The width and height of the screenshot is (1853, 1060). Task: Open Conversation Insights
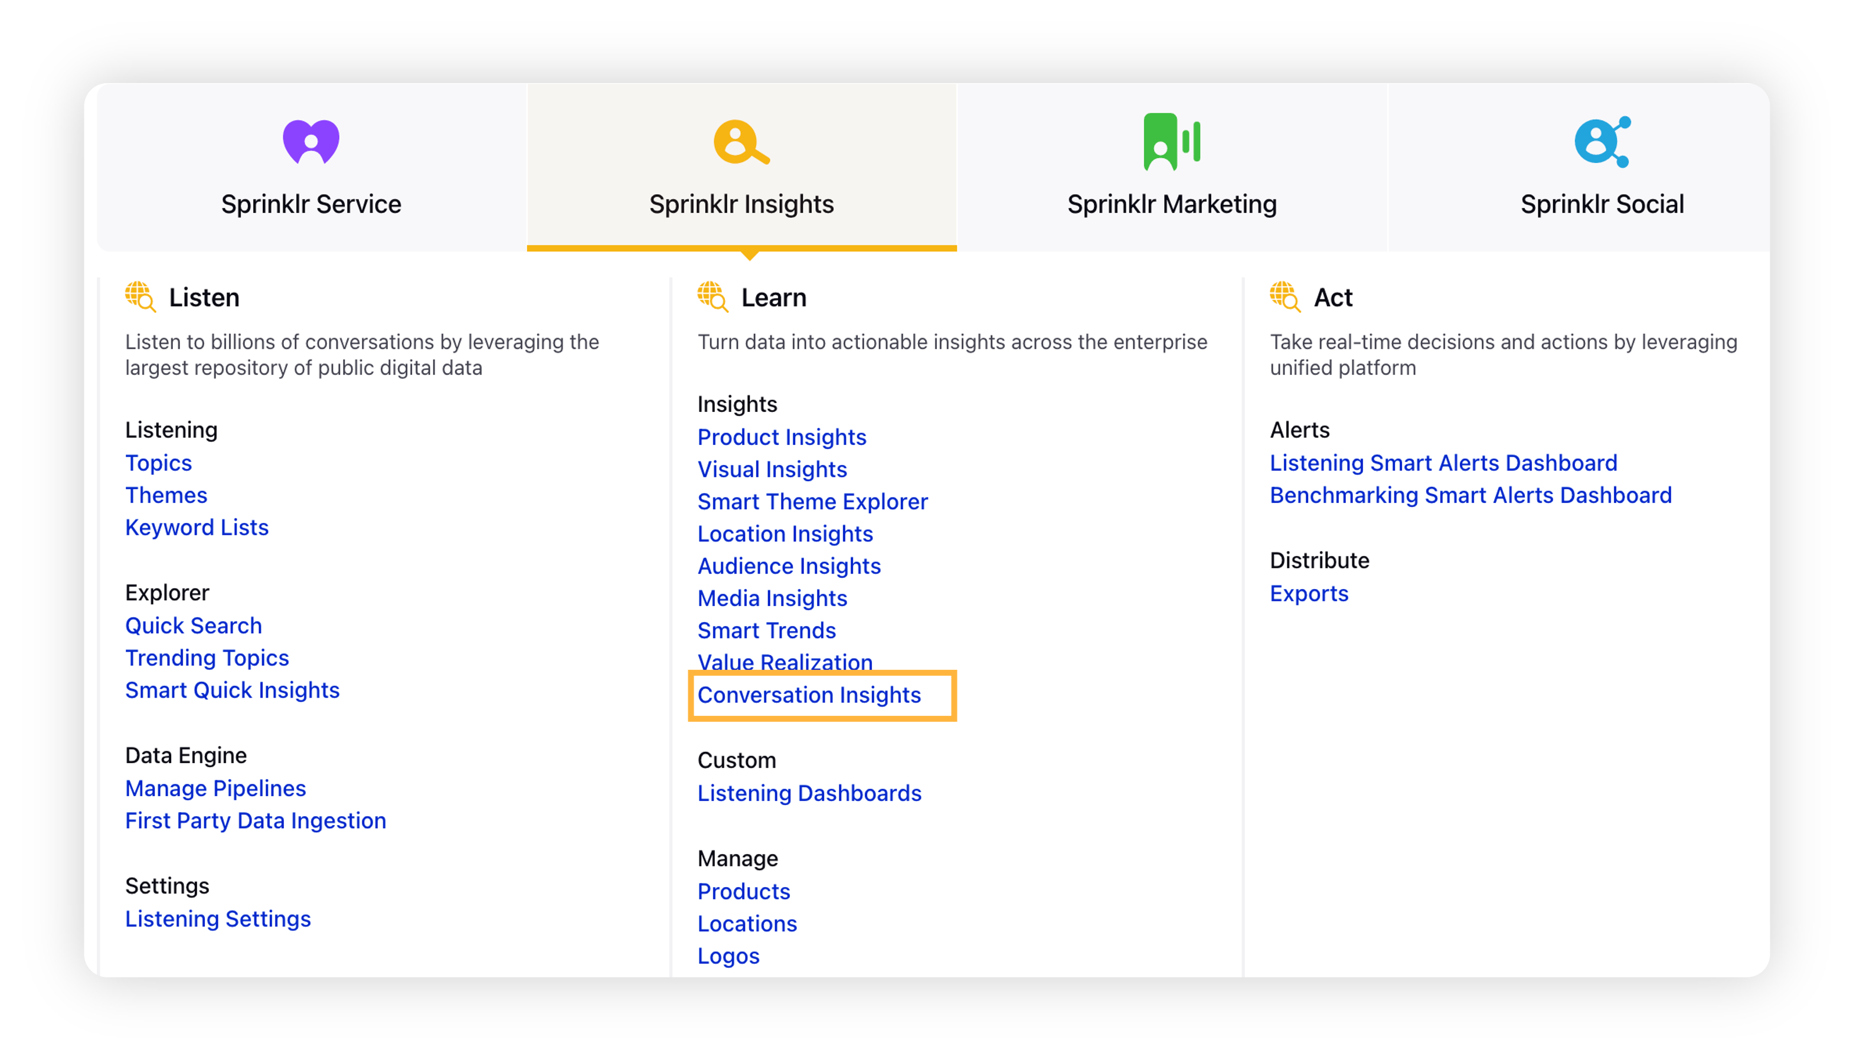pyautogui.click(x=809, y=695)
